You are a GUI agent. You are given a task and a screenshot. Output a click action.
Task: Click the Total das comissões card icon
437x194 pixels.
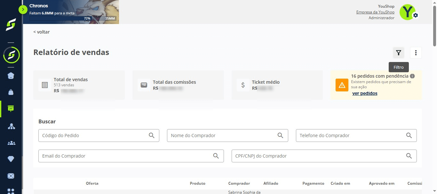click(144, 85)
